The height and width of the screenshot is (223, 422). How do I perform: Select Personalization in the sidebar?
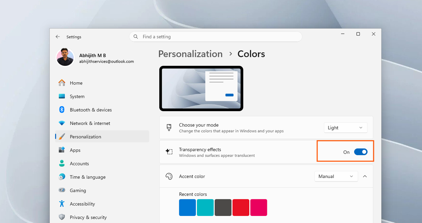[x=102, y=137]
